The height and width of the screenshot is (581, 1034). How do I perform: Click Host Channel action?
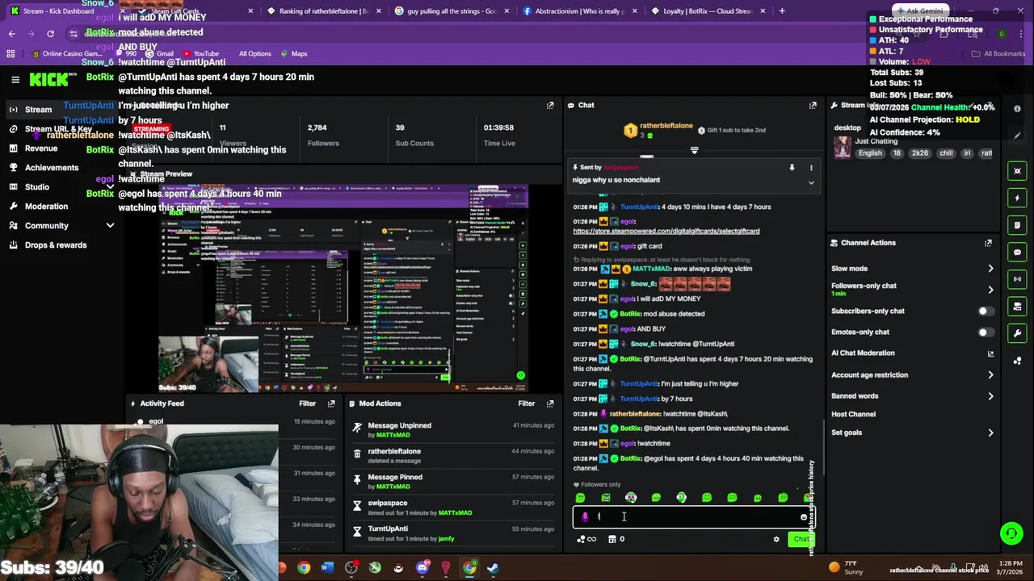tap(853, 415)
